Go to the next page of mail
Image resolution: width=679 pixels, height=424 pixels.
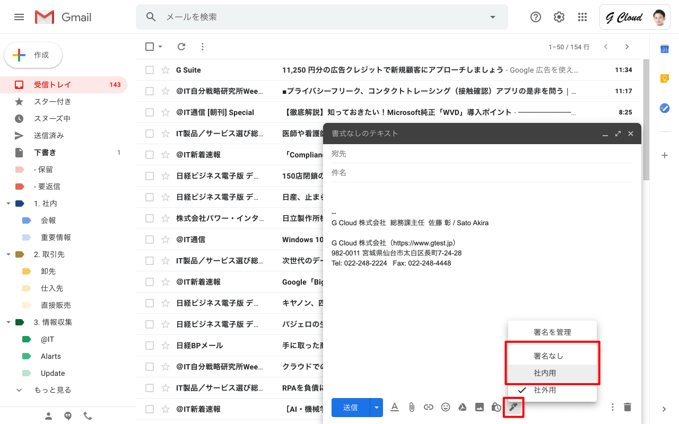point(627,47)
